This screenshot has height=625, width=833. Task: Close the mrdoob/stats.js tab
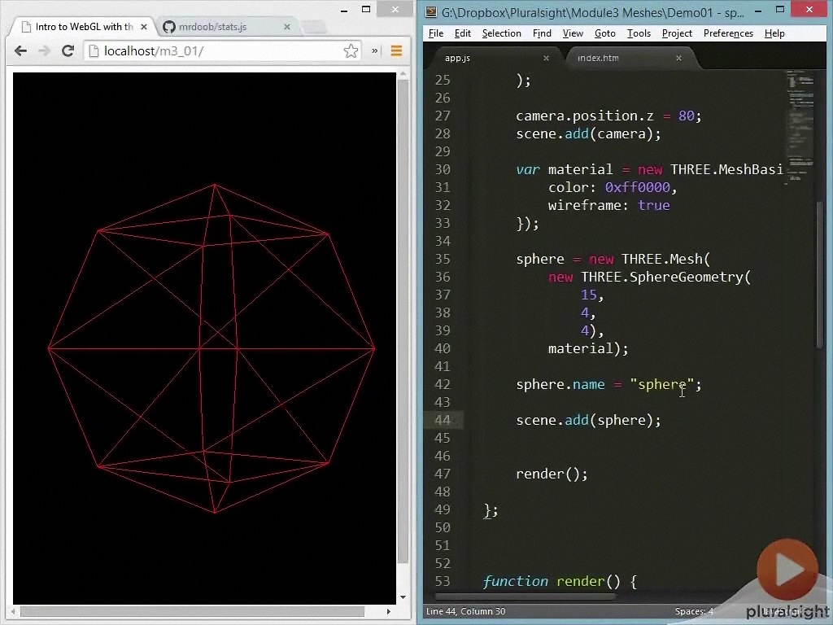click(x=287, y=27)
